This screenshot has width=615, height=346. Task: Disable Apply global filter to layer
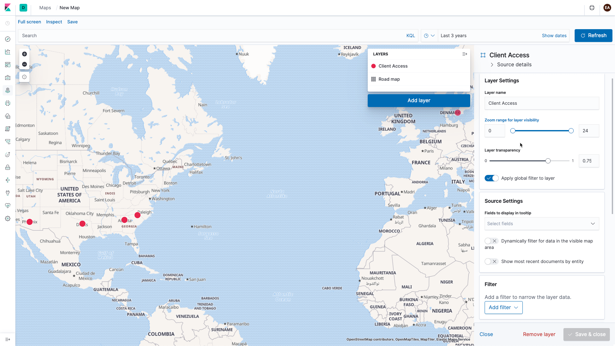[x=491, y=178]
